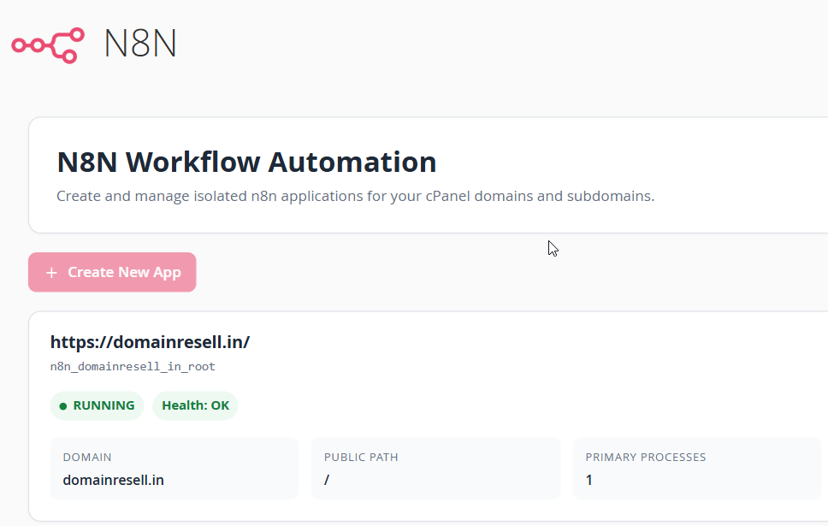Click the Create New App button
The image size is (828, 526).
(x=112, y=272)
